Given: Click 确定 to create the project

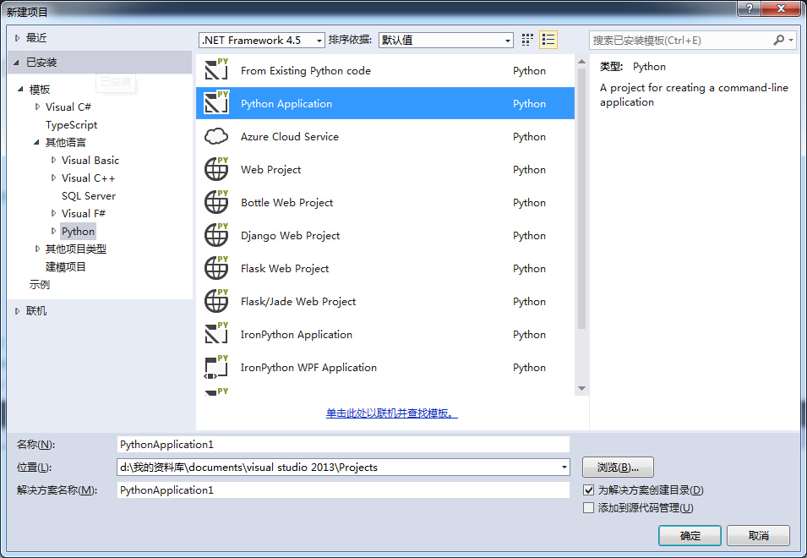Looking at the screenshot, I should click(690, 535).
